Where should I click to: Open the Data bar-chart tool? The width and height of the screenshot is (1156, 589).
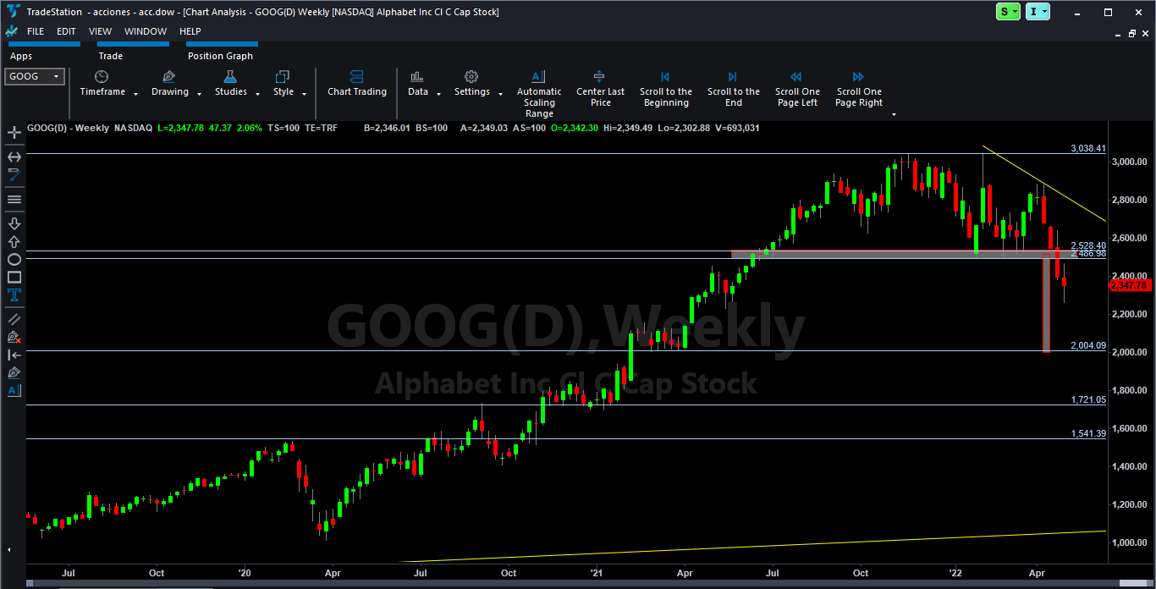tap(417, 83)
